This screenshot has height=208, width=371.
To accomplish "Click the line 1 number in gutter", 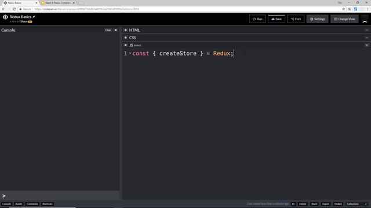I will [125, 54].
